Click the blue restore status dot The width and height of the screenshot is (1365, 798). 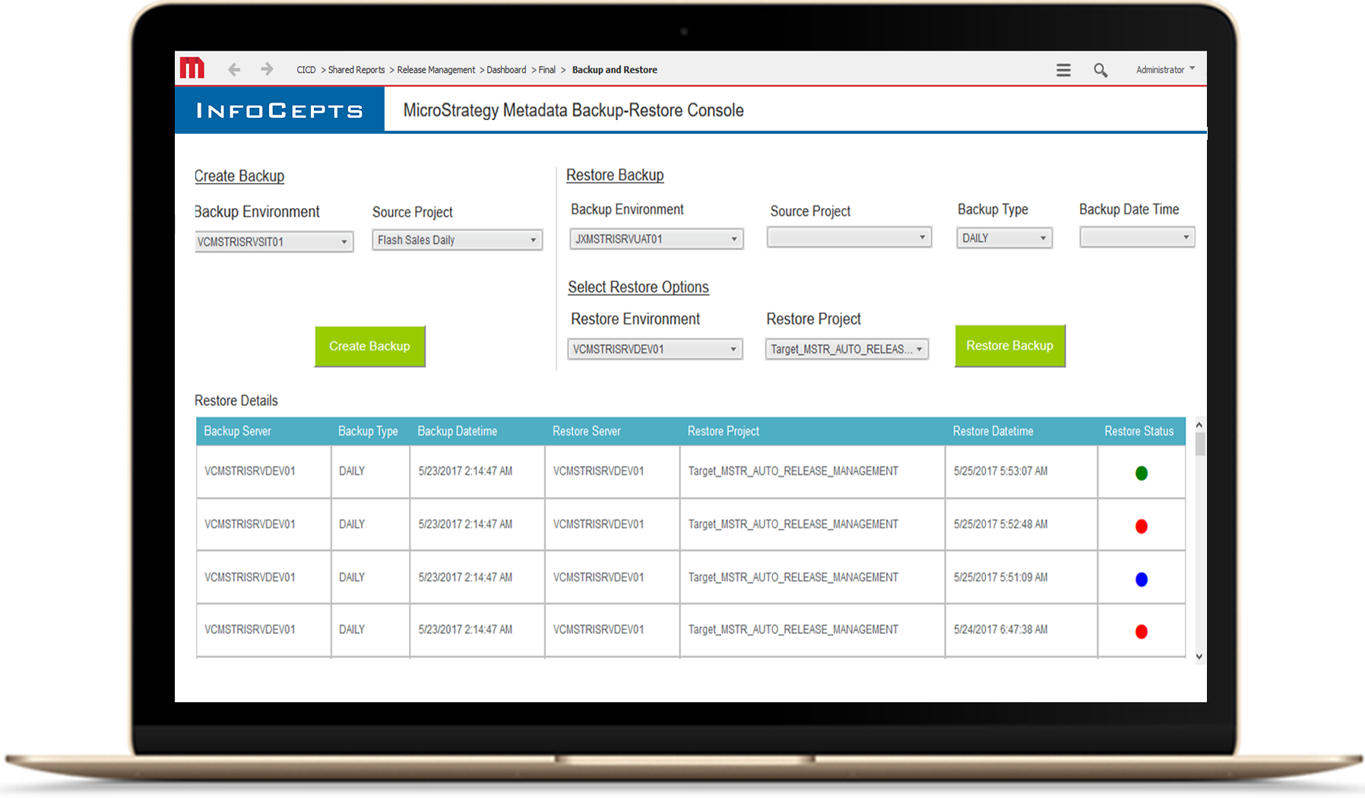(x=1141, y=579)
